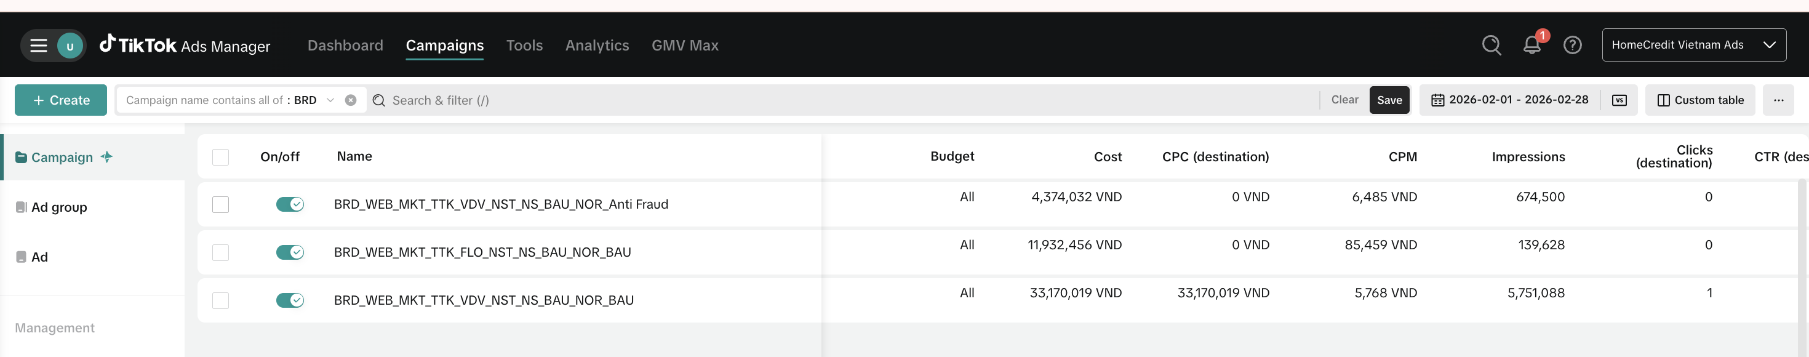Open the Analytics menu
The height and width of the screenshot is (357, 1809).
point(597,45)
